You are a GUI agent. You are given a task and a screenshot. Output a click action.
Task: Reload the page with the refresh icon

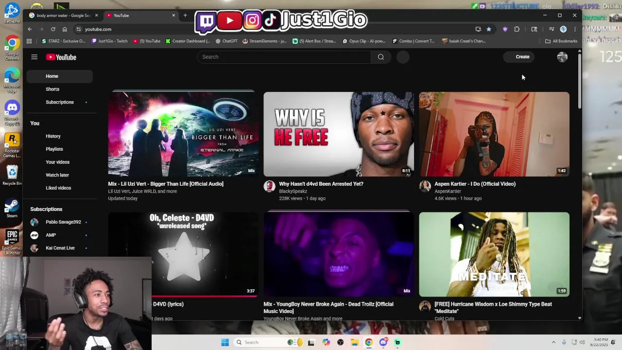pyautogui.click(x=53, y=29)
